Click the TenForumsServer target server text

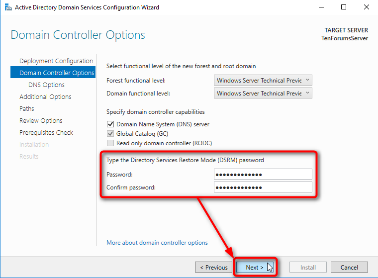point(345,38)
